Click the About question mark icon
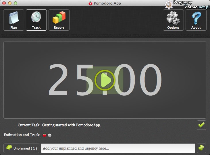Screen dimensions: 210x155 (x=196, y=20)
